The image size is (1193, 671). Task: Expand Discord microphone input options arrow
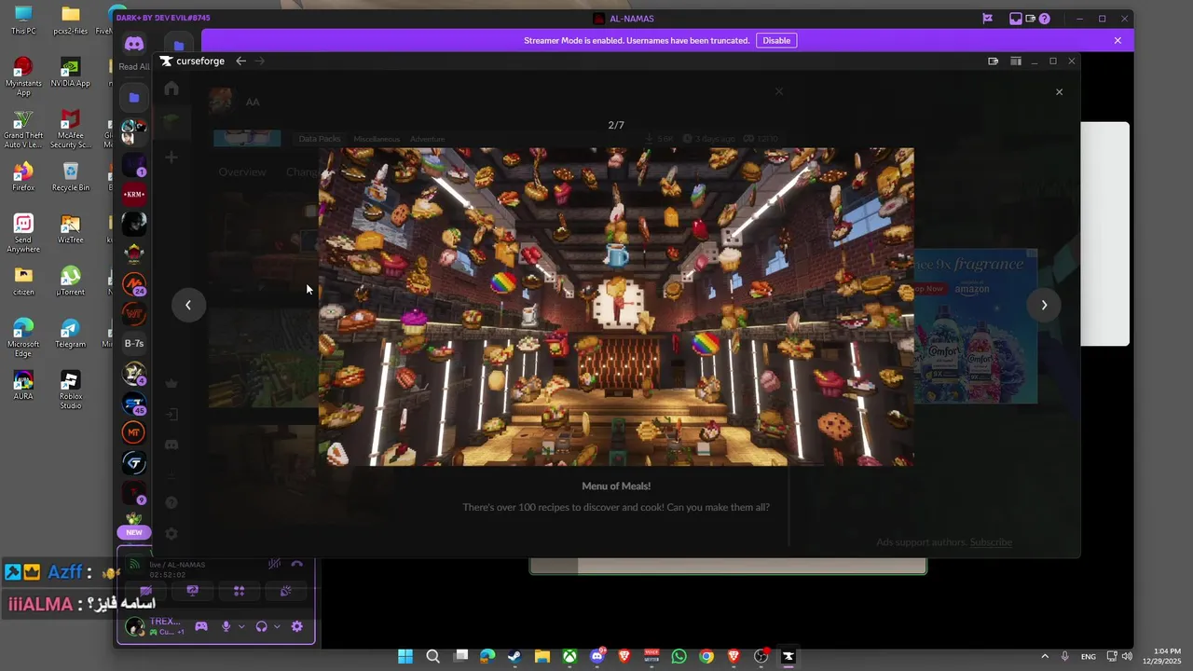click(241, 626)
